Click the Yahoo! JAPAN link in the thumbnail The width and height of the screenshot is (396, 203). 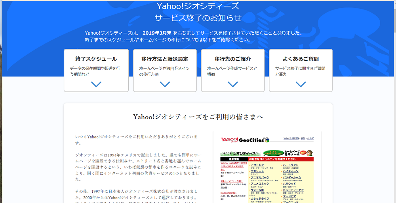click(291, 138)
